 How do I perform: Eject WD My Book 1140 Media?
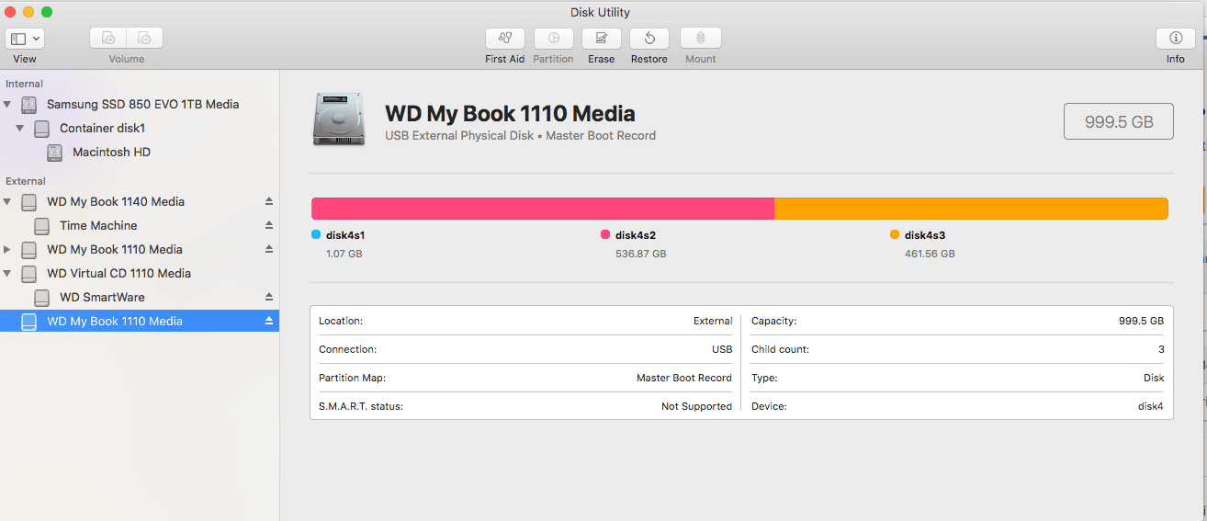click(x=269, y=201)
